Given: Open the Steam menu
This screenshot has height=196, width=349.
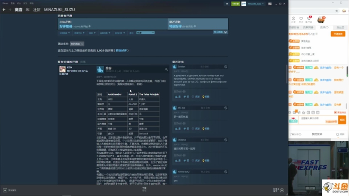Looking at the screenshot, I should (x=5, y=3).
